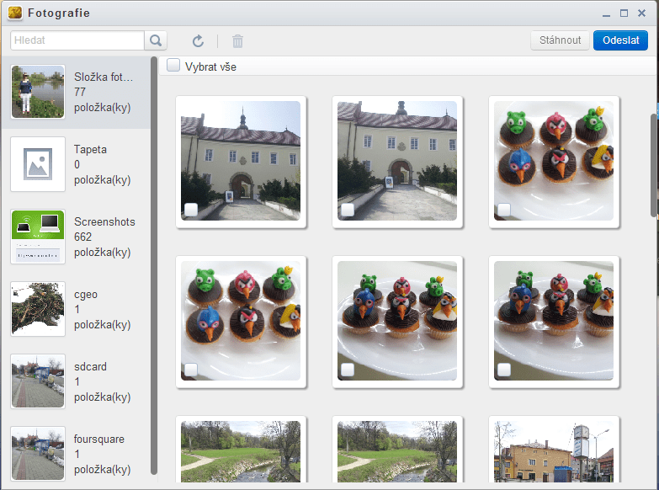The height and width of the screenshot is (490, 659).
Task: Check the top-right cupcakes photo checkbox
Action: [504, 210]
